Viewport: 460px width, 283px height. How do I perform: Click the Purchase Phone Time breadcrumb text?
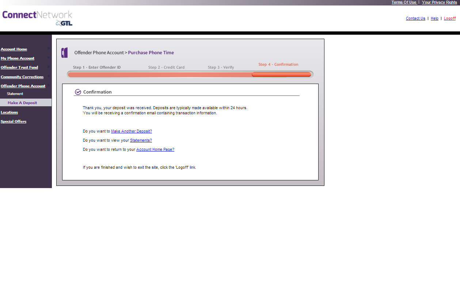click(x=151, y=53)
